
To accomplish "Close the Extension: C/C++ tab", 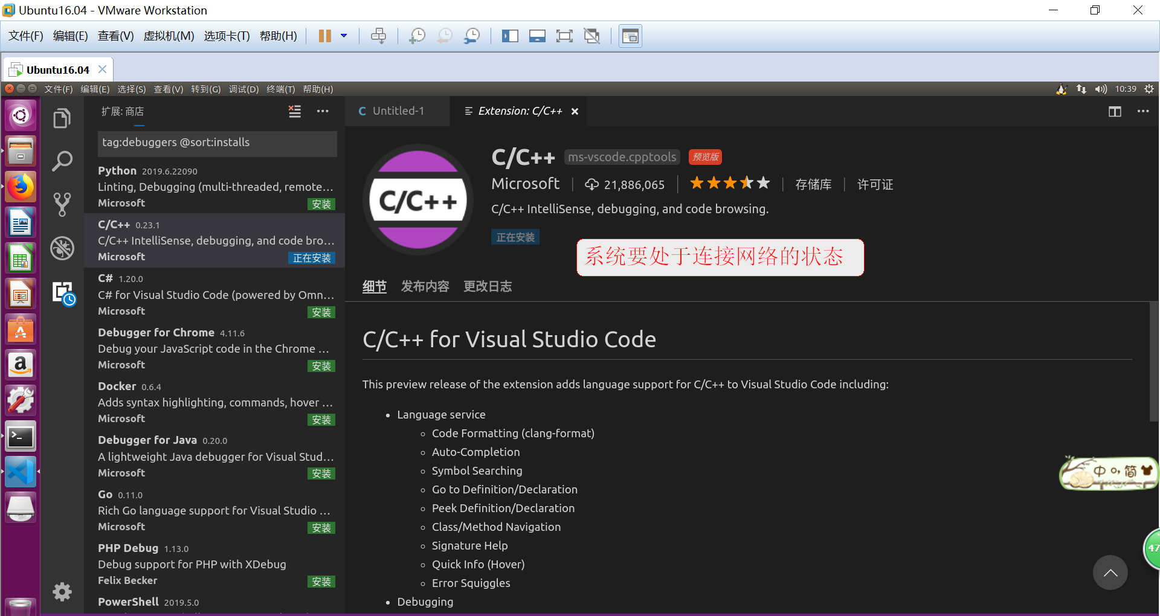I will tap(575, 111).
